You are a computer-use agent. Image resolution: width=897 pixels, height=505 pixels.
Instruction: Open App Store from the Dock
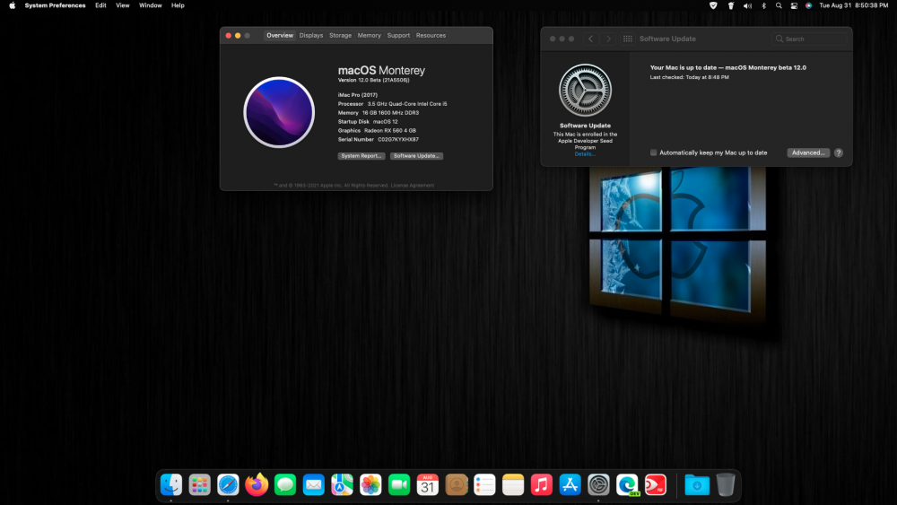tap(570, 485)
